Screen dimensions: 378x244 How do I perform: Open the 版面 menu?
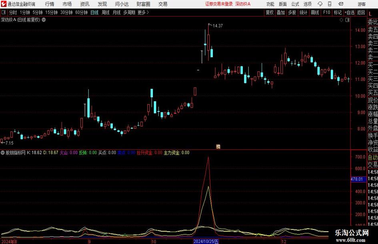coord(282,4)
